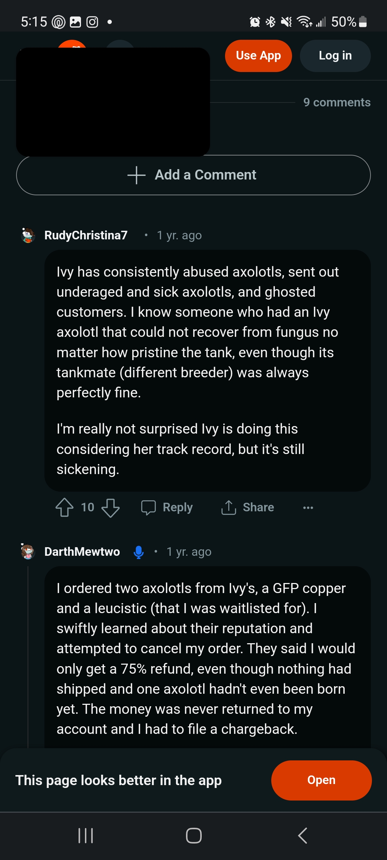
Task: Tap the Log in button
Action: [335, 56]
